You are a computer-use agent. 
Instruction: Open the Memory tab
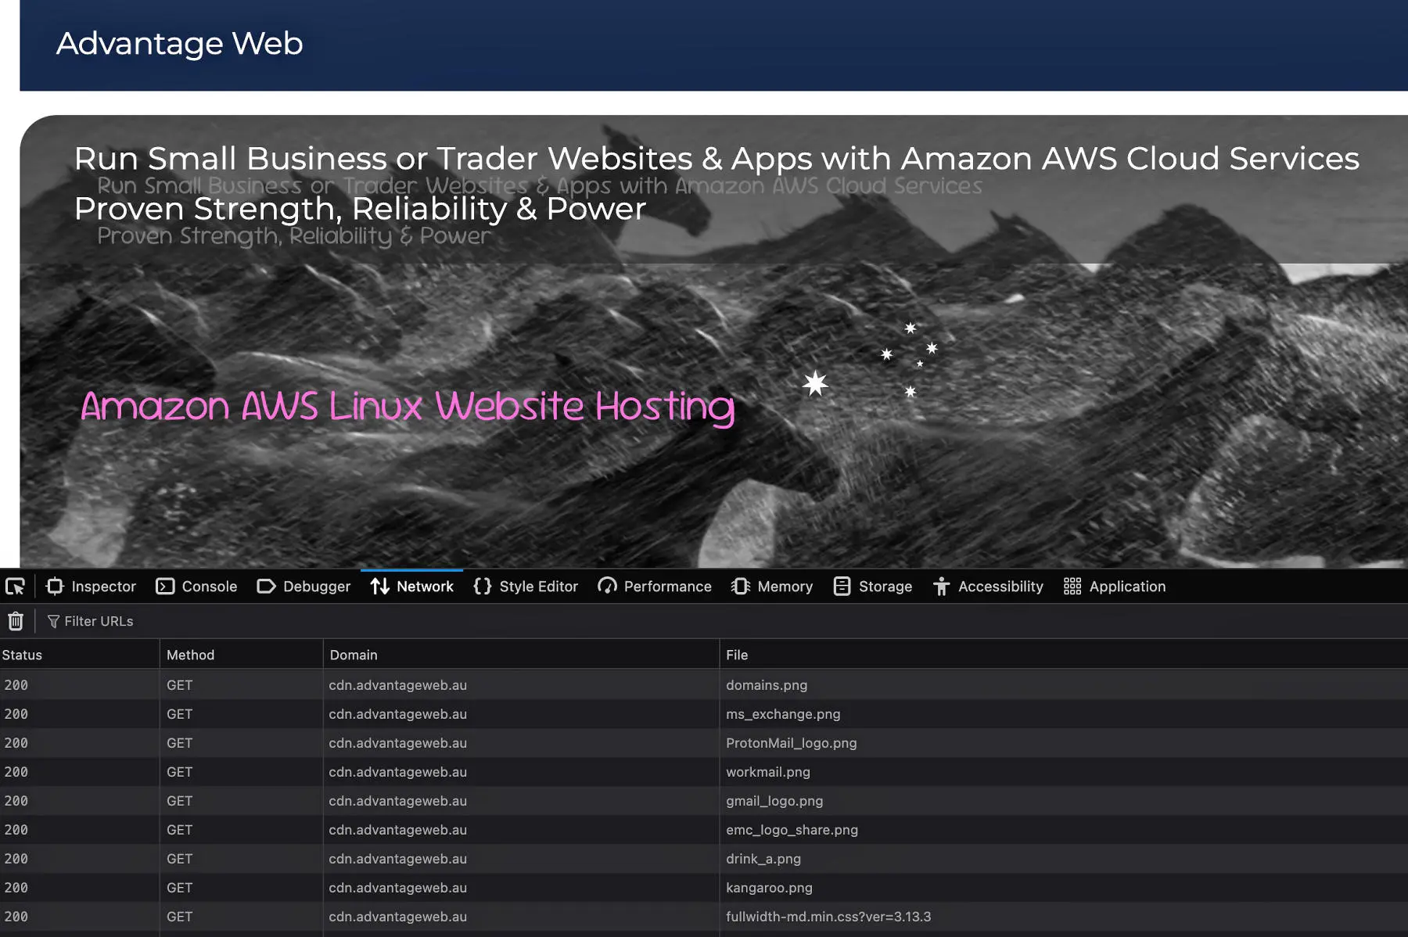click(772, 587)
